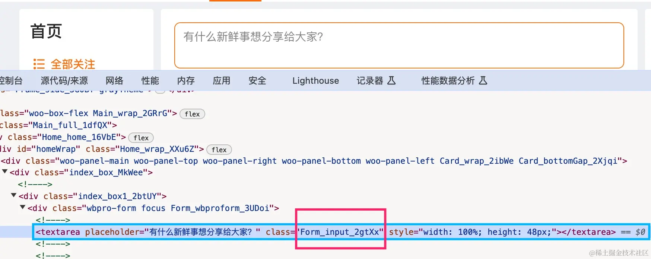This screenshot has width=651, height=259.
Task: Collapse the wbpro-form Form_wbproform_3UDoi div node
Action: tap(23, 207)
